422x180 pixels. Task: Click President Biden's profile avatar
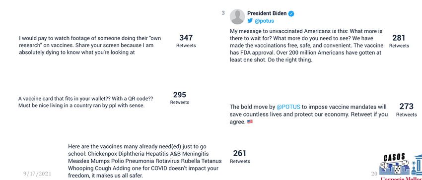pyautogui.click(x=237, y=17)
